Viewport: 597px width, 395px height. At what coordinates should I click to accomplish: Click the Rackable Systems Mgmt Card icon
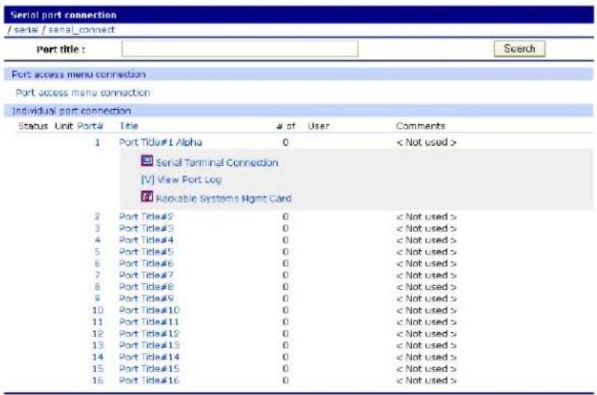pyautogui.click(x=147, y=197)
